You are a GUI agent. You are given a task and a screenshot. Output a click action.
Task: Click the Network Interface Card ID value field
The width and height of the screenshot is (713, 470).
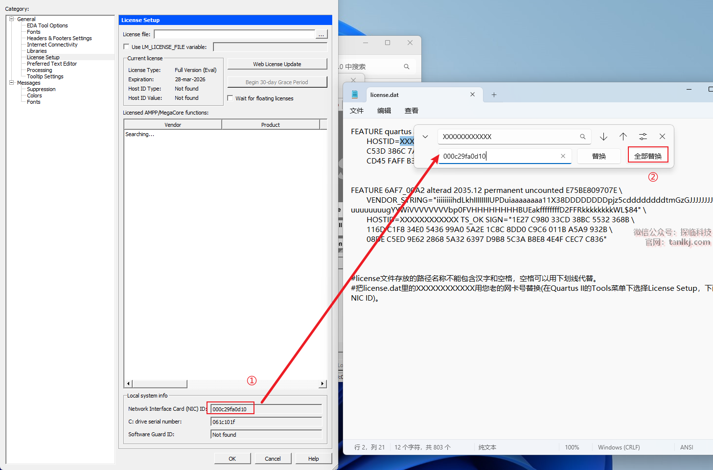coord(266,409)
